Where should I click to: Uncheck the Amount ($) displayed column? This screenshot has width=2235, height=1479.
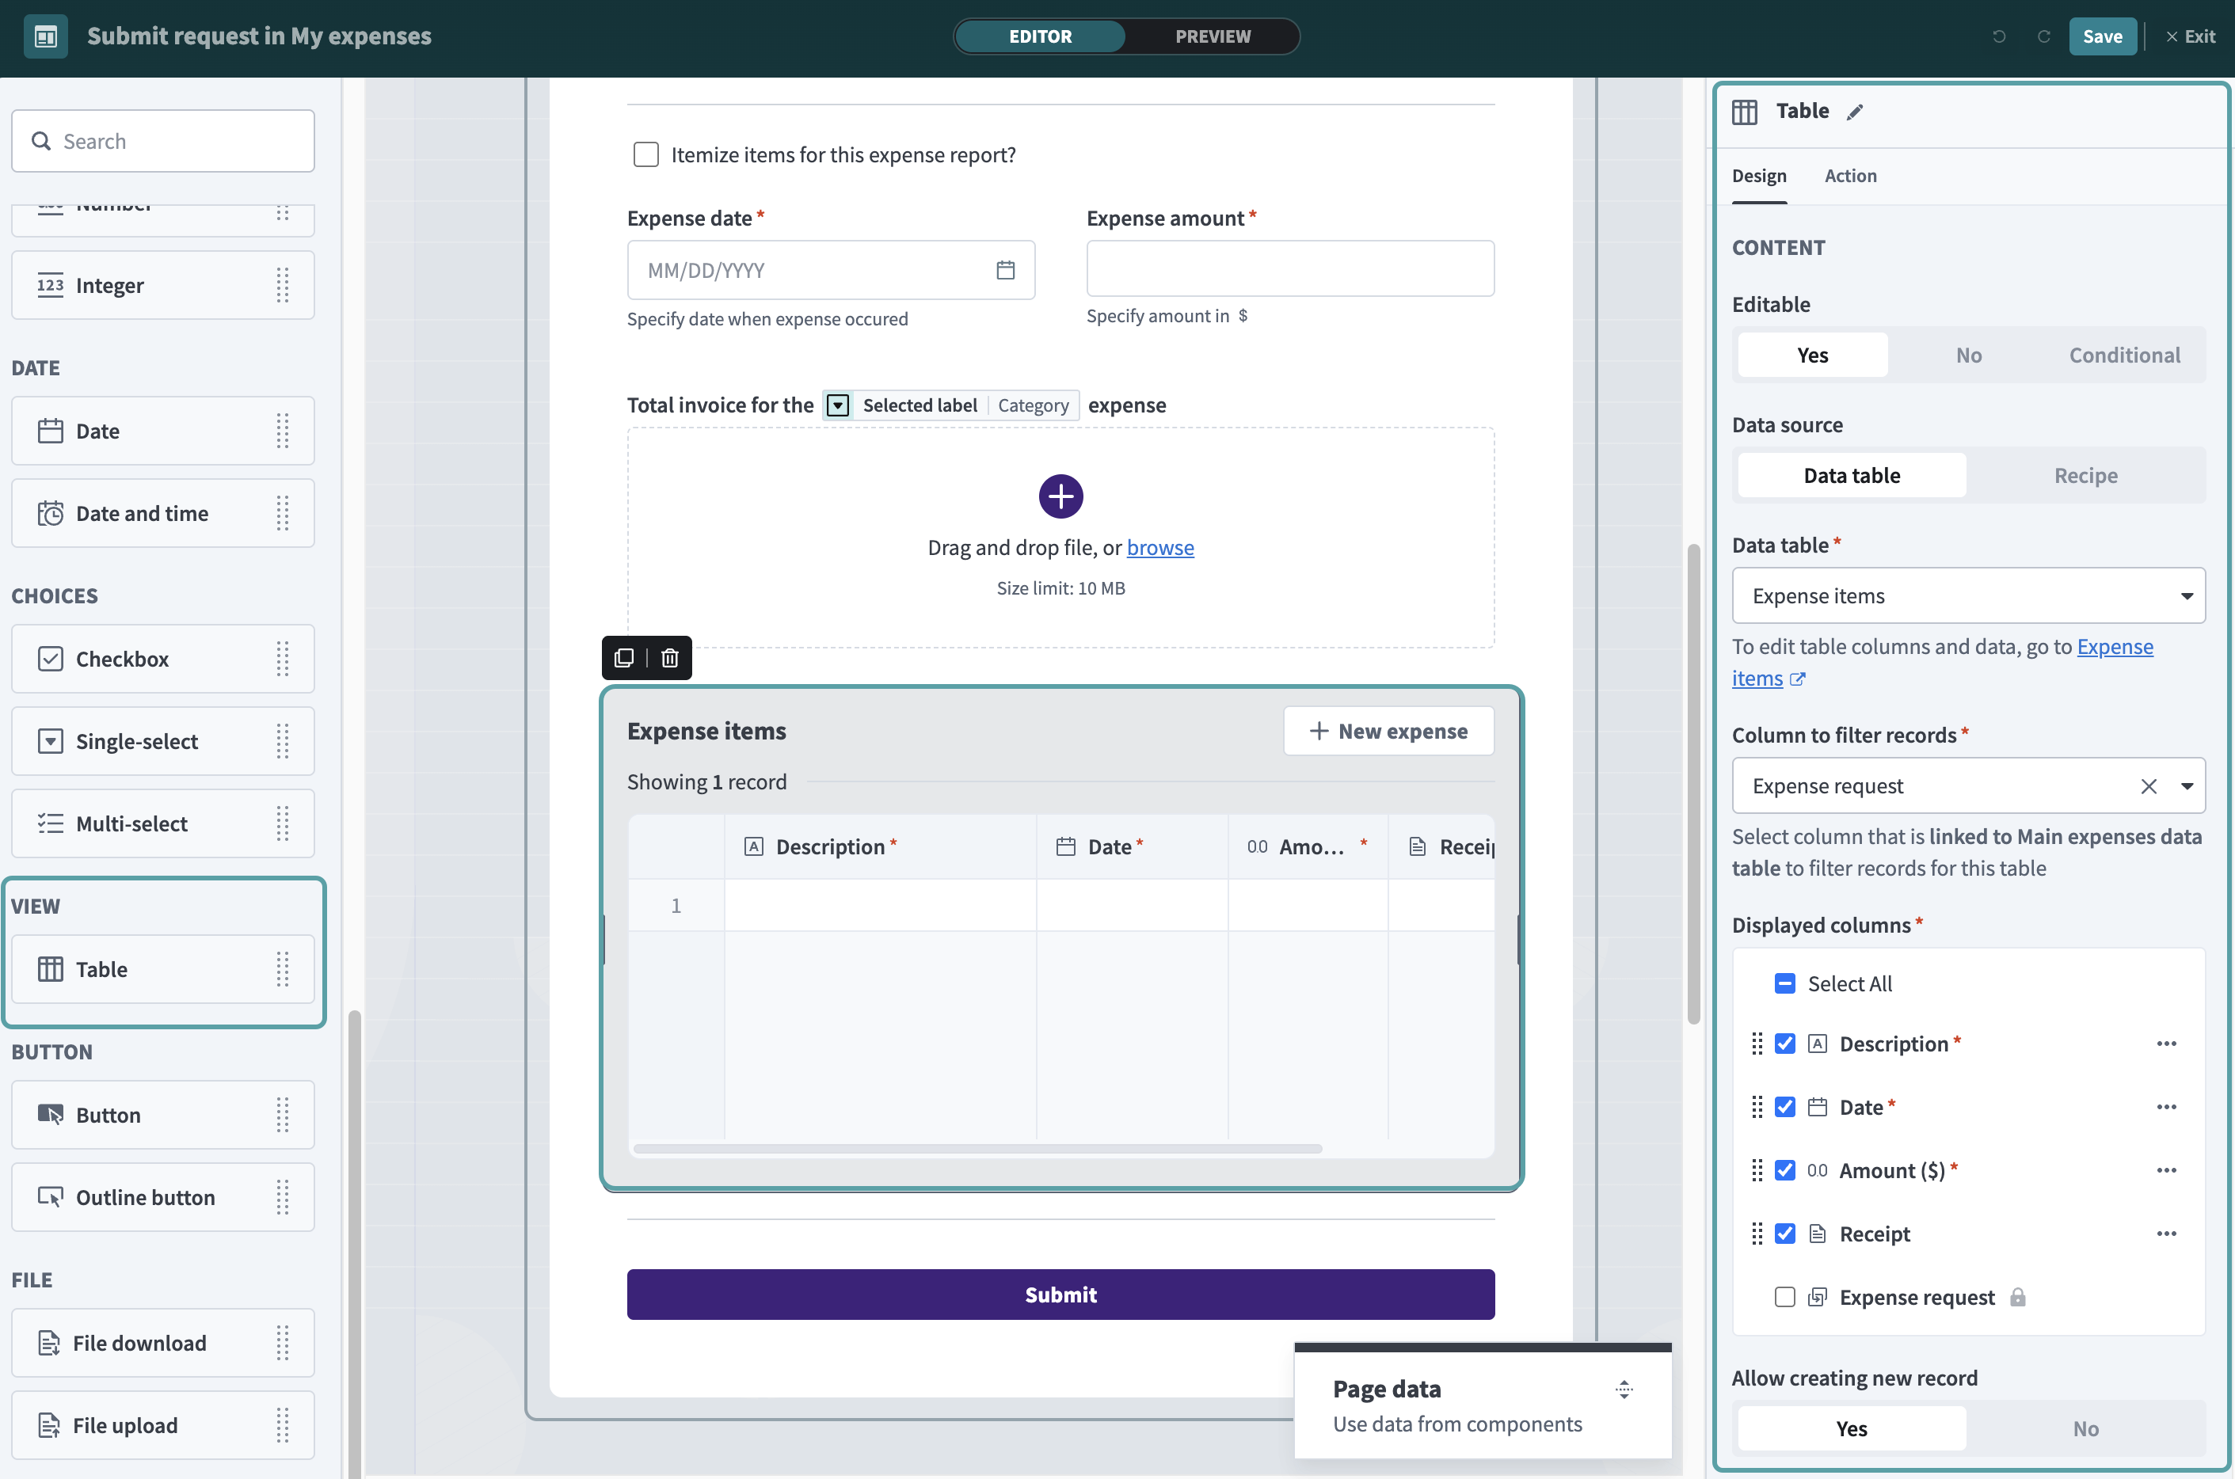click(1785, 1169)
